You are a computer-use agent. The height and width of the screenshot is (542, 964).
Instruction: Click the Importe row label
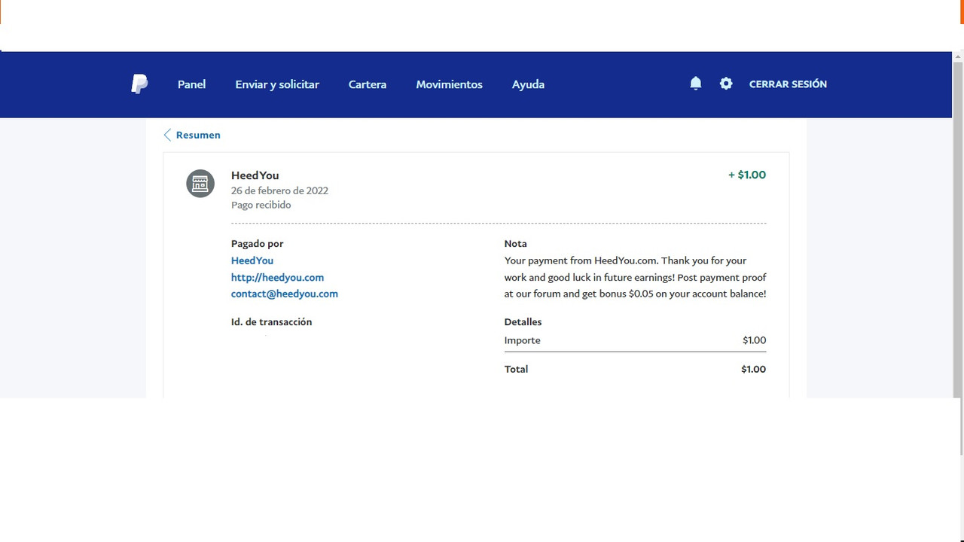[x=522, y=340]
